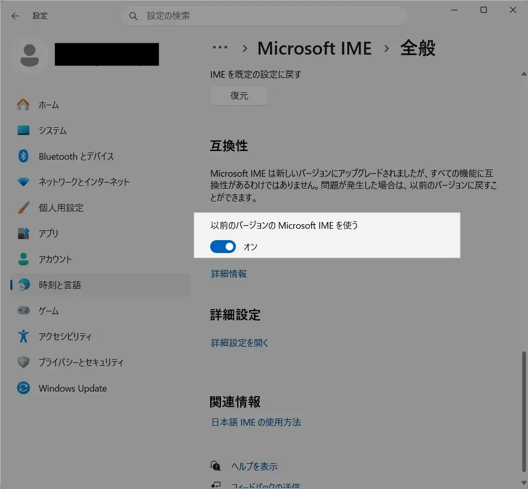Click the user profile avatar icon
The height and width of the screenshot is (489, 528).
click(30, 55)
